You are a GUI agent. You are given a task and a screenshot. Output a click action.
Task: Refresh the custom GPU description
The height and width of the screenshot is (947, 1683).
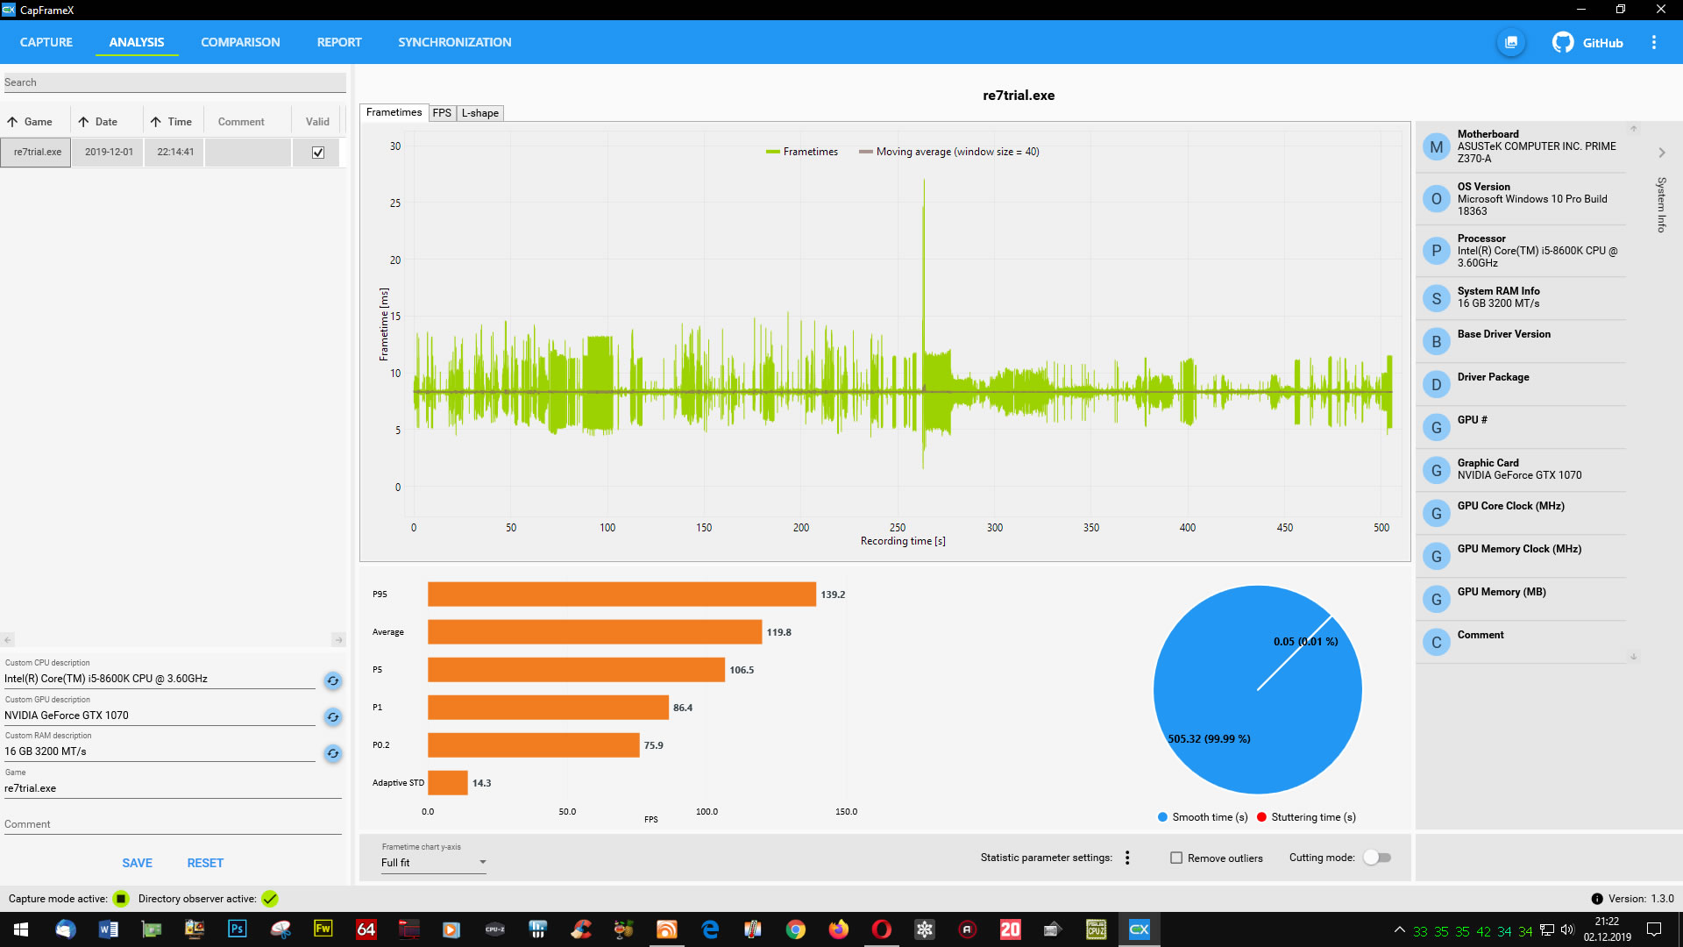[333, 717]
